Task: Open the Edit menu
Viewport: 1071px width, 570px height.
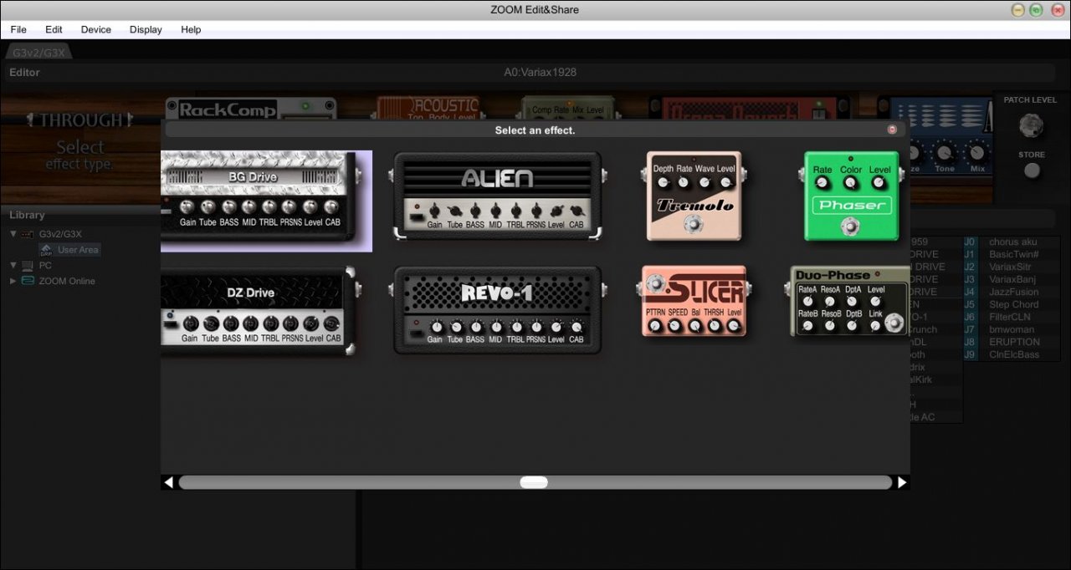Action: point(54,29)
